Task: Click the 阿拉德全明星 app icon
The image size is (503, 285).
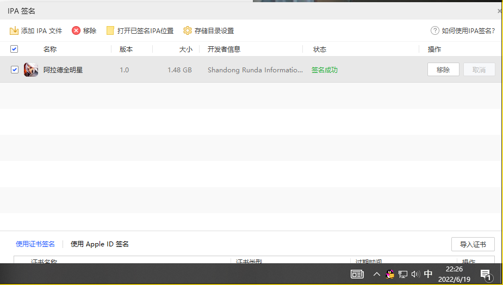Action: 31,70
